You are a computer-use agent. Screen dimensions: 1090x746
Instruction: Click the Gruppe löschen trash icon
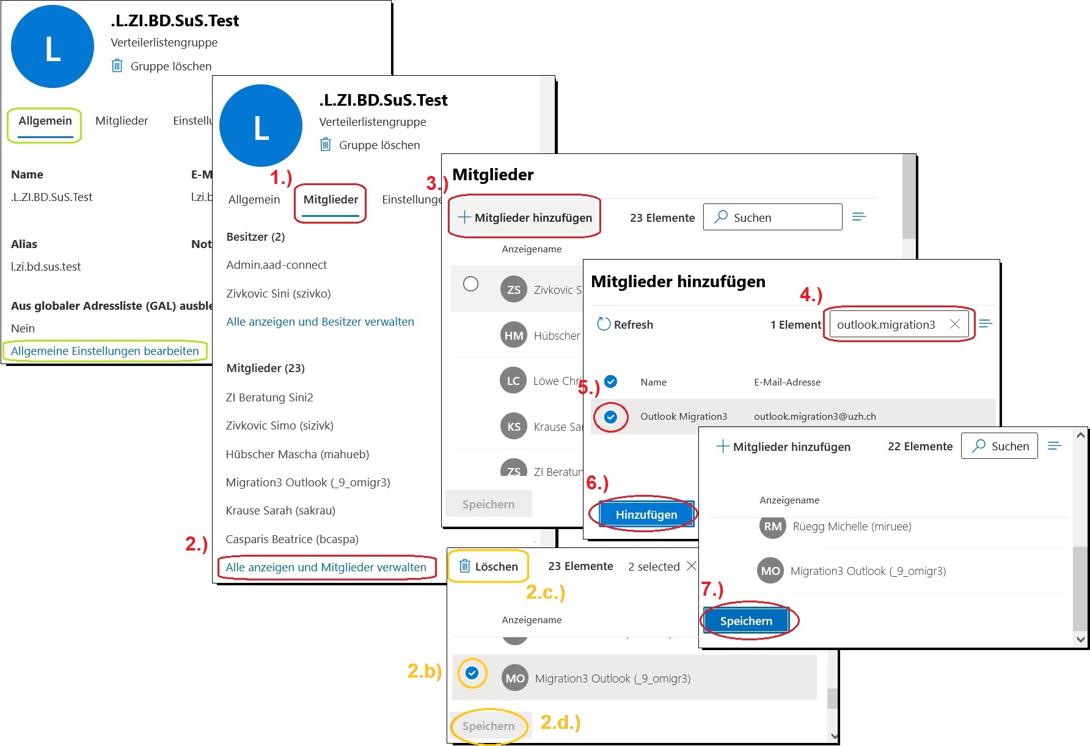point(116,66)
